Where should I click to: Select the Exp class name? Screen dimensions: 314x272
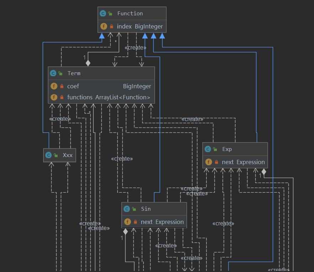227,149
